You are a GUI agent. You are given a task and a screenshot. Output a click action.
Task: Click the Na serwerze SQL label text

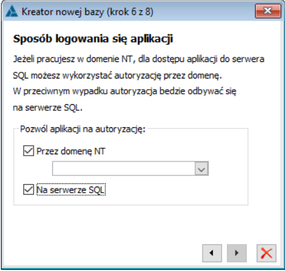click(x=71, y=190)
